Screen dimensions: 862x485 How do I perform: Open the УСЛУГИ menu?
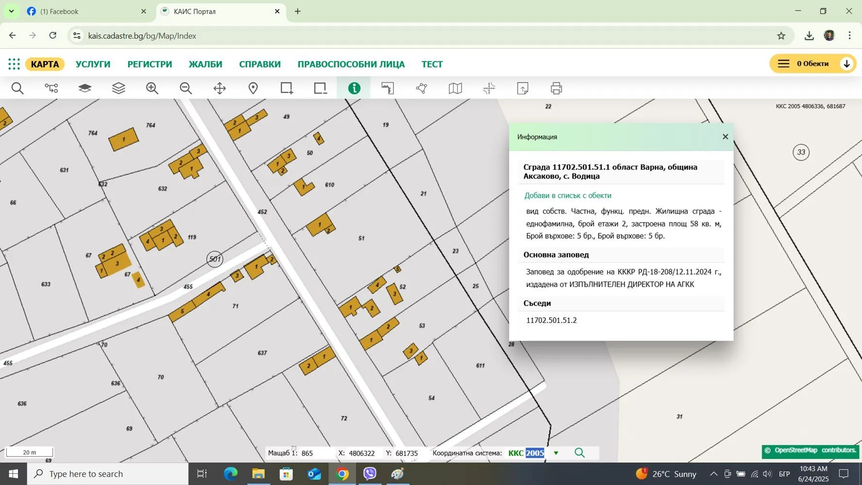coord(93,64)
